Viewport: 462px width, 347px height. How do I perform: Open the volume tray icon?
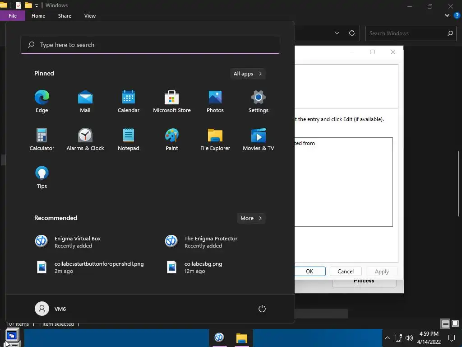(x=409, y=338)
